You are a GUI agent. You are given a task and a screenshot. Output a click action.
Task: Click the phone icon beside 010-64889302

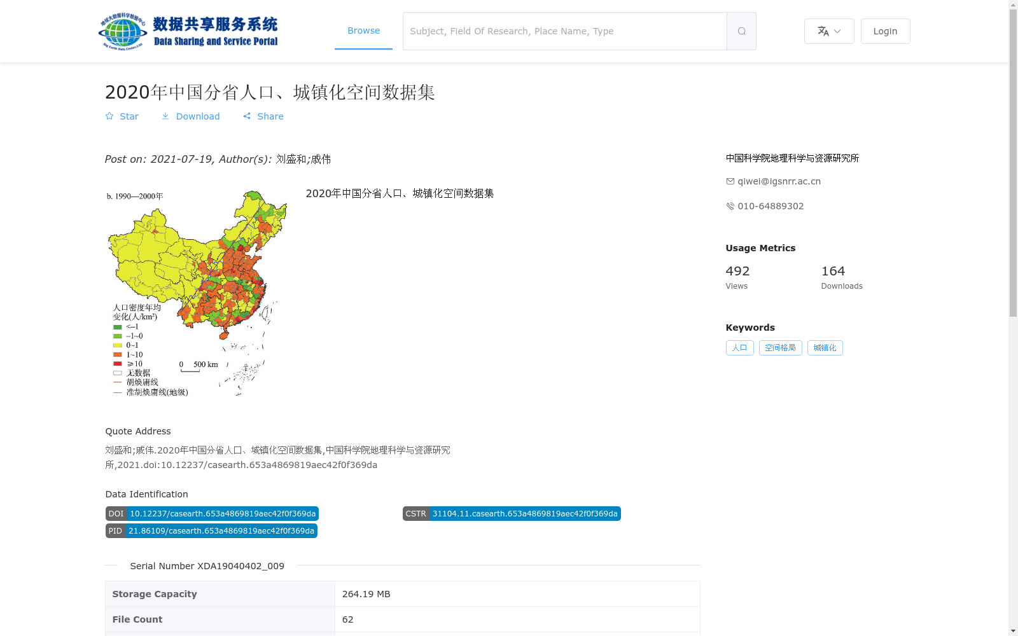point(730,206)
